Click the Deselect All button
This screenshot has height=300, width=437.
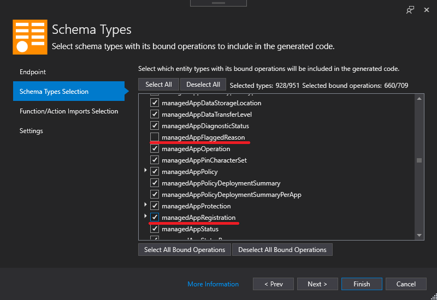coord(203,85)
